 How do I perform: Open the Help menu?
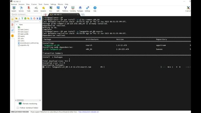coord(66,4)
